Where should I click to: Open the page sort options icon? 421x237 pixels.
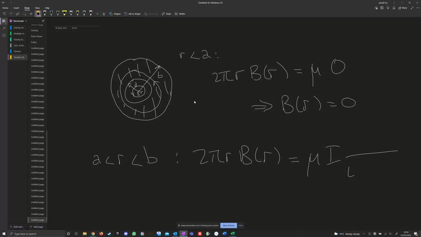coord(43,21)
